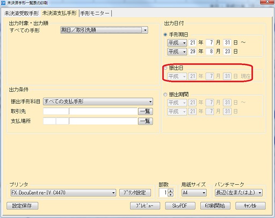Click the プレビュー button
The height and width of the screenshot is (218, 275).
click(x=145, y=206)
